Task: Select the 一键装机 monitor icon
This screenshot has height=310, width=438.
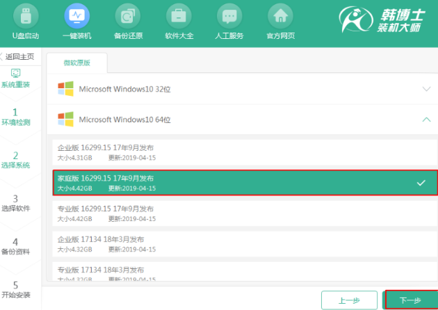Action: (76, 17)
